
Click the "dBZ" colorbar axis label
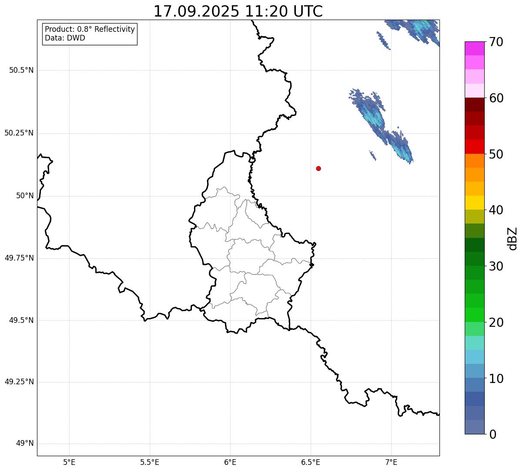(x=513, y=238)
